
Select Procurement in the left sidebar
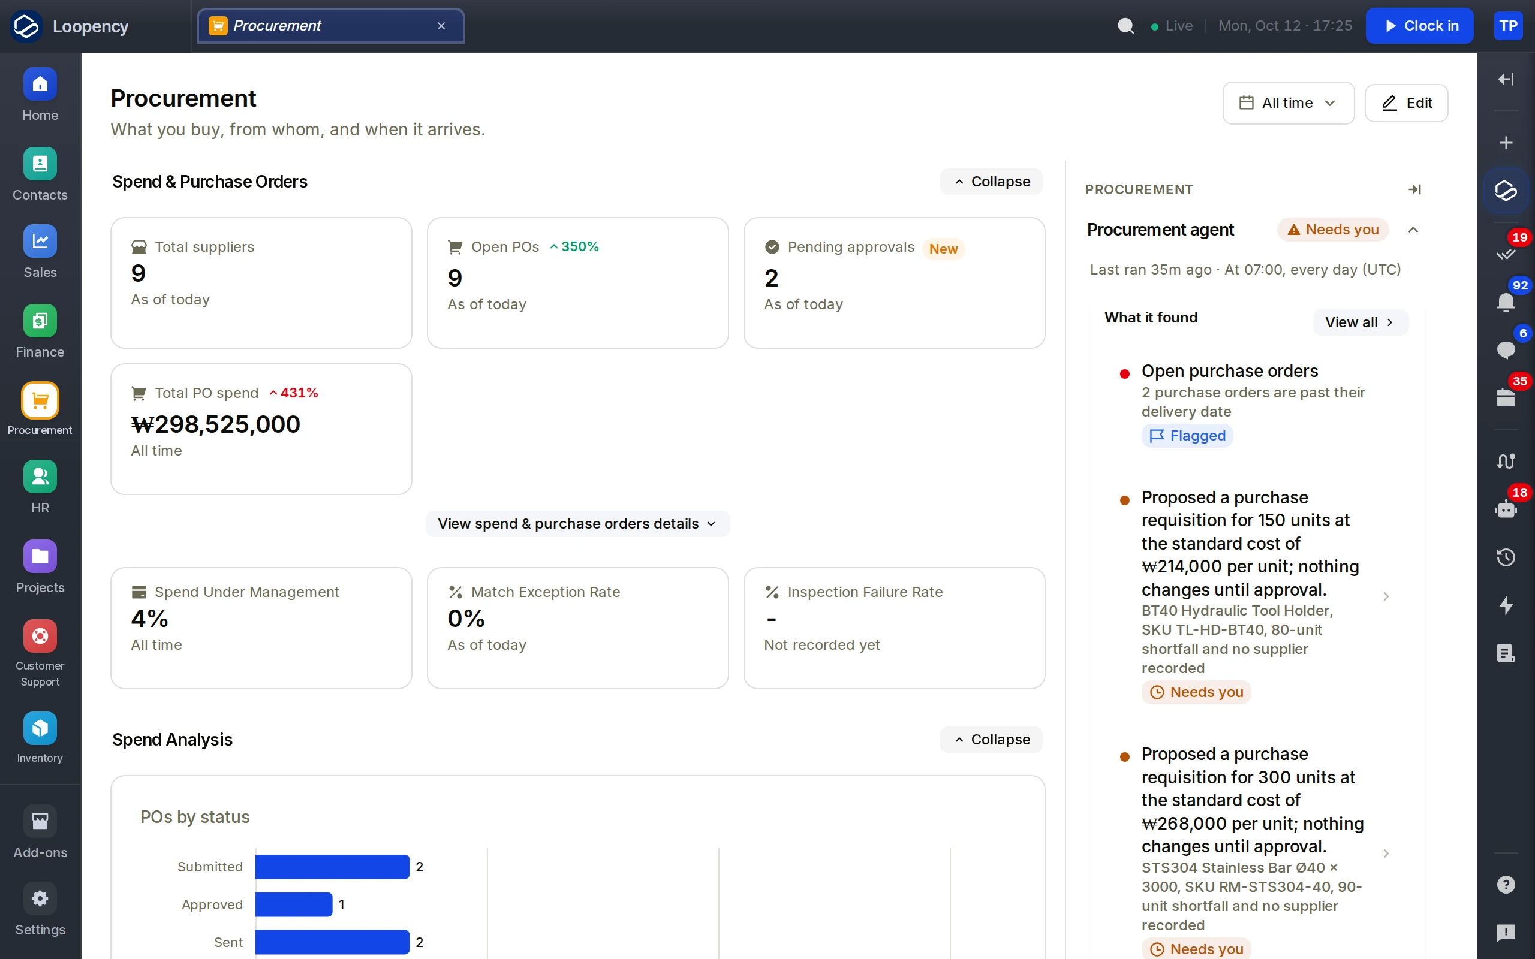pos(40,410)
